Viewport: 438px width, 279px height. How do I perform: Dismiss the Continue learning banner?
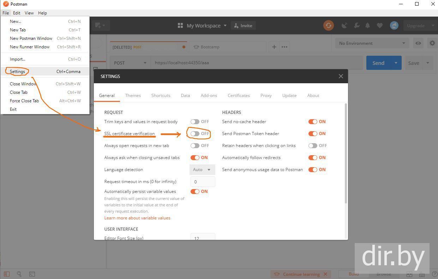click(325, 274)
